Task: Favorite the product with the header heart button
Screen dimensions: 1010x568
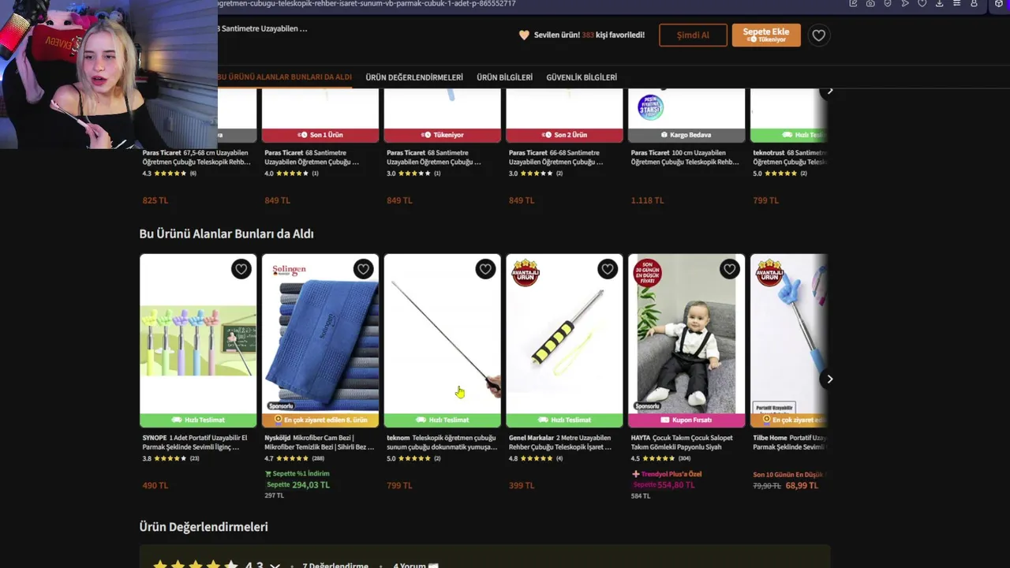Action: click(x=819, y=35)
